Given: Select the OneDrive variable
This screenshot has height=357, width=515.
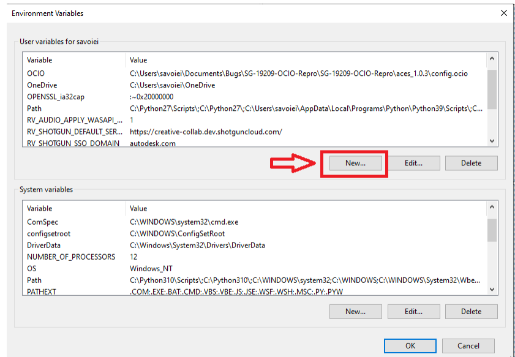Looking at the screenshot, I should pyautogui.click(x=73, y=85).
